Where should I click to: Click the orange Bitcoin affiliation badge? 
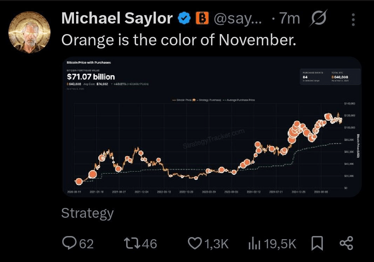click(x=202, y=18)
